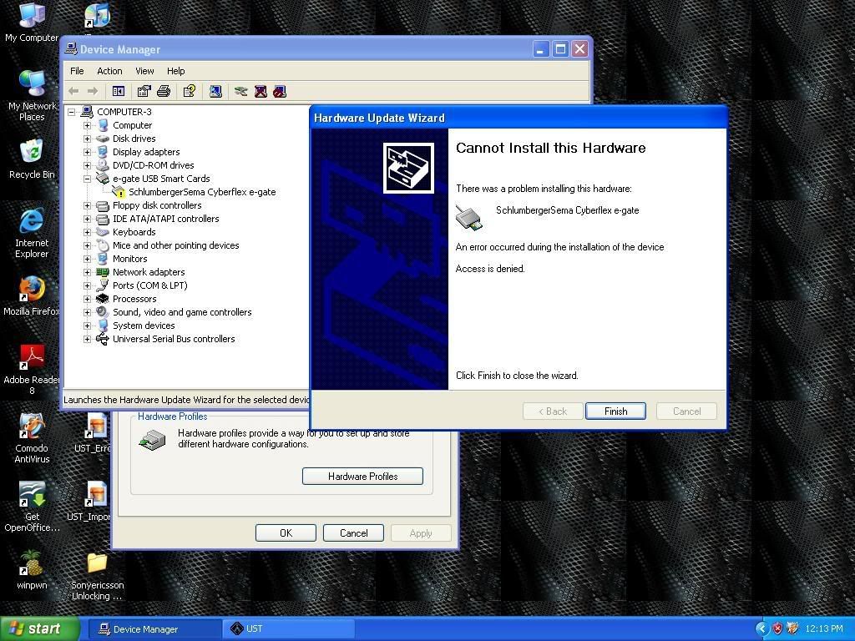The image size is (855, 641).
Task: Click the Hardware Profiles button
Action: click(362, 476)
